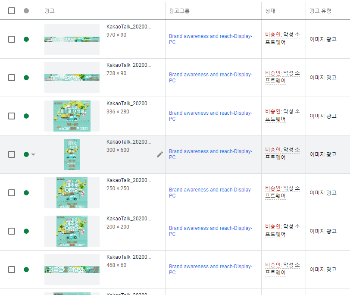Viewport: 350px width, 295px height.
Task: Select checkbox for the 250 × 250 ad
Action: [x=12, y=193]
